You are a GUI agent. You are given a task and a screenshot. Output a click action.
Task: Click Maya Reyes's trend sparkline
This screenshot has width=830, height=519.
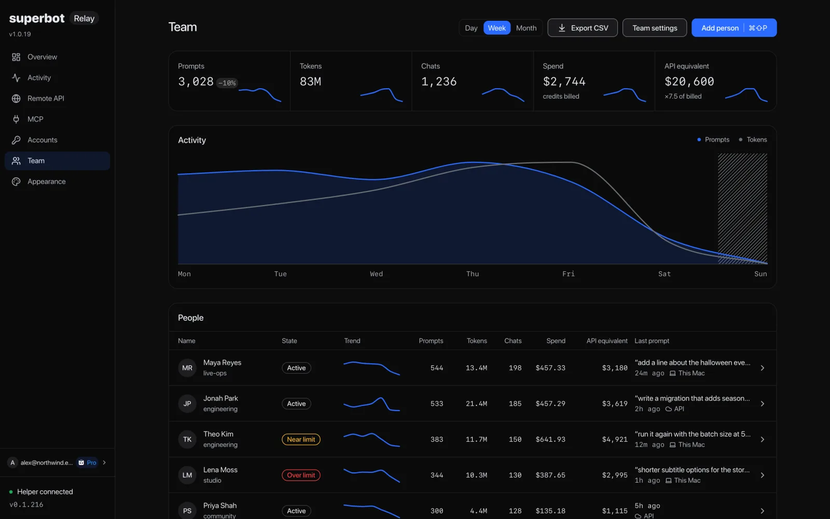click(x=371, y=368)
